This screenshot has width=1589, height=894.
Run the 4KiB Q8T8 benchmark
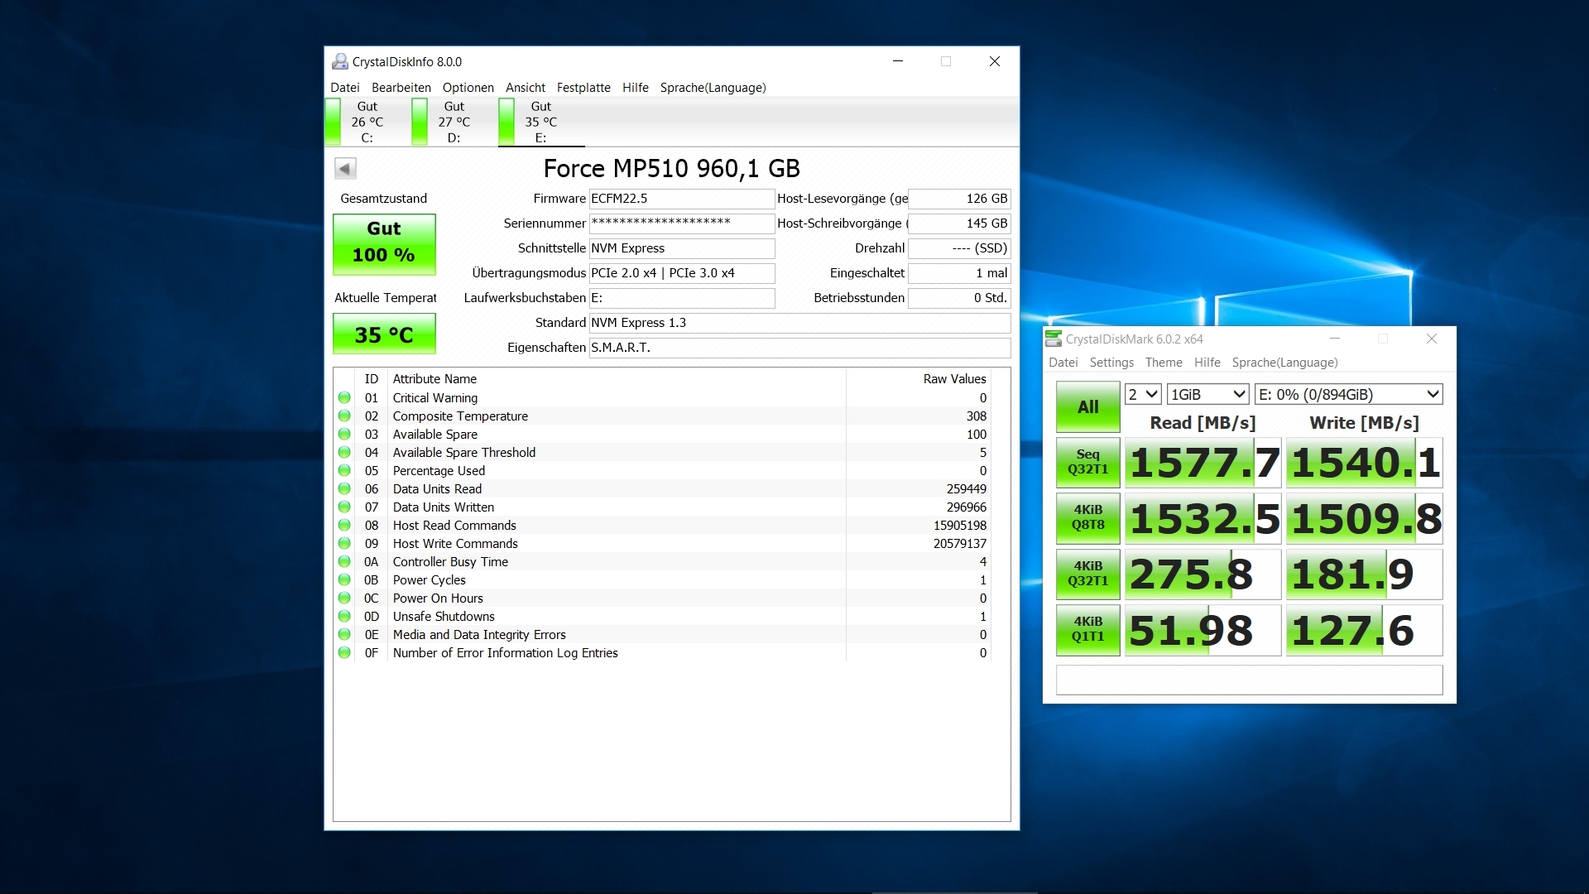click(1088, 518)
